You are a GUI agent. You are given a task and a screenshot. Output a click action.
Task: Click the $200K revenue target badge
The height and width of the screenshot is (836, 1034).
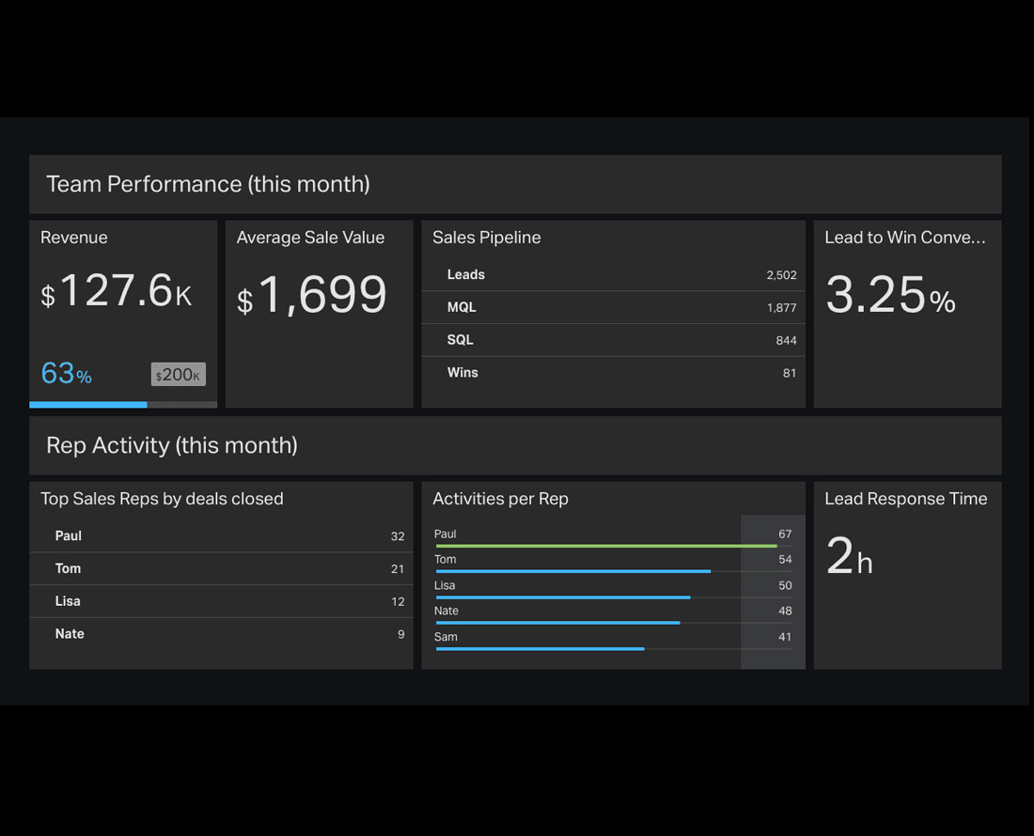178,375
